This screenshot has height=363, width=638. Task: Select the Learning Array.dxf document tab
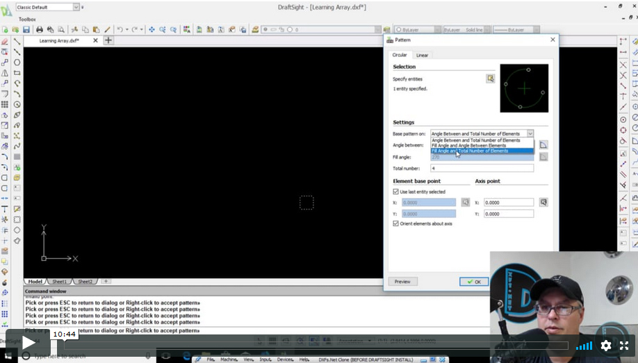pos(58,41)
